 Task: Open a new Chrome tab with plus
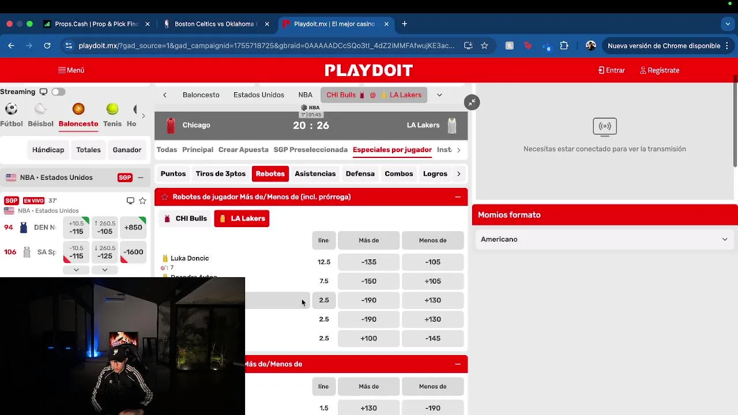coord(404,24)
